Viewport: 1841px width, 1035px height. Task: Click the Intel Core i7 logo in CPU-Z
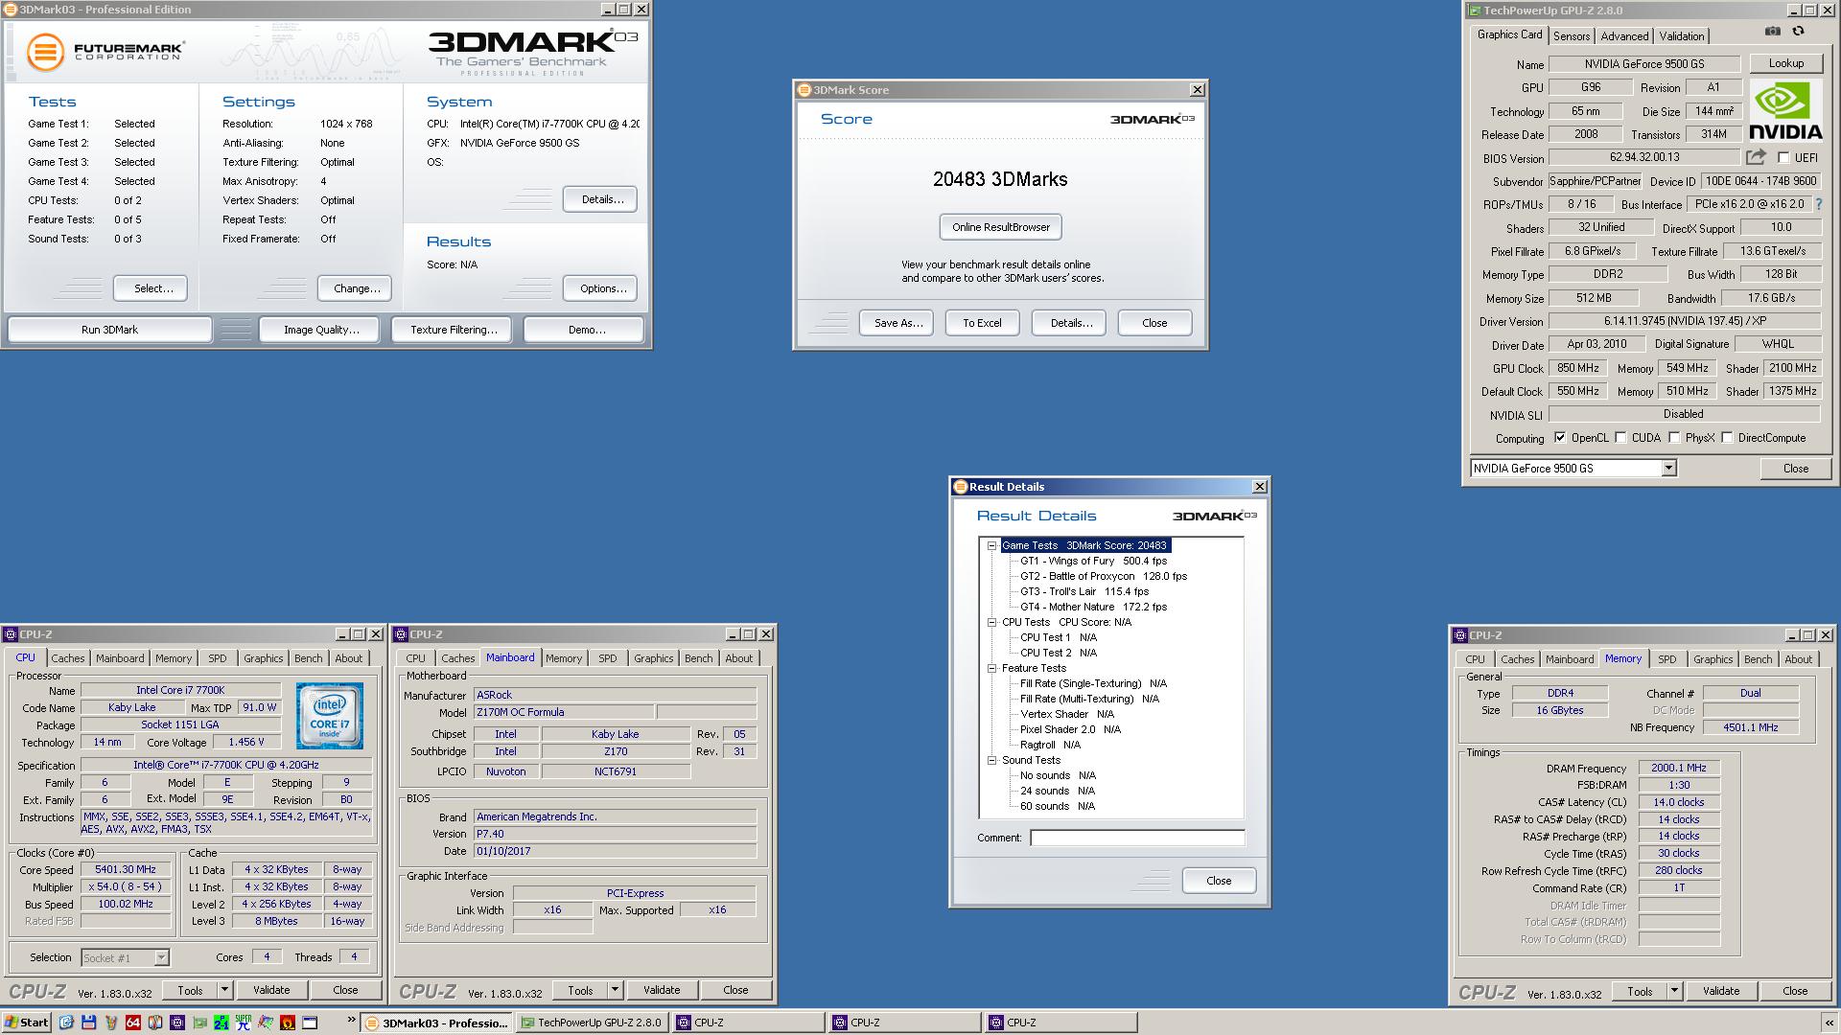[x=329, y=716]
